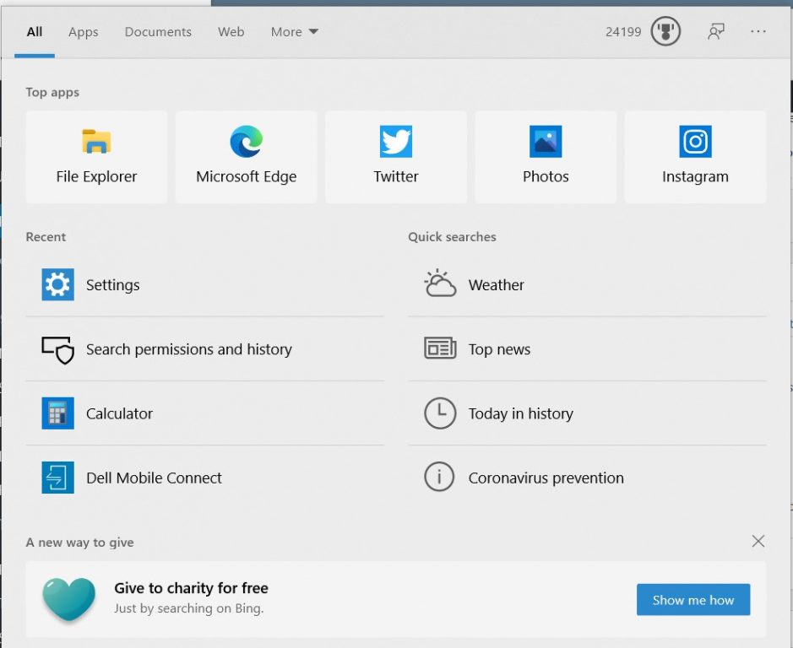Click the Calculator label in Recent
This screenshot has height=648, width=793.
[119, 413]
